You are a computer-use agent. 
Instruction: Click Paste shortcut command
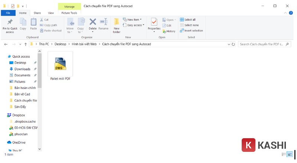[x=51, y=31]
